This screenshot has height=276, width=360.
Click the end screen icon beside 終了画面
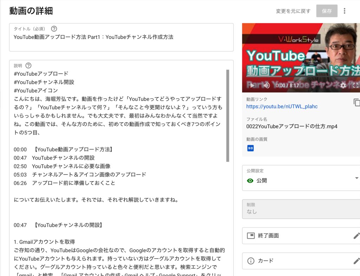tap(251, 236)
